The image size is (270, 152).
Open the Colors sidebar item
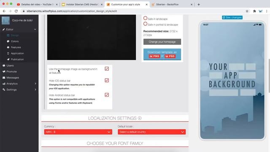pos(15,41)
